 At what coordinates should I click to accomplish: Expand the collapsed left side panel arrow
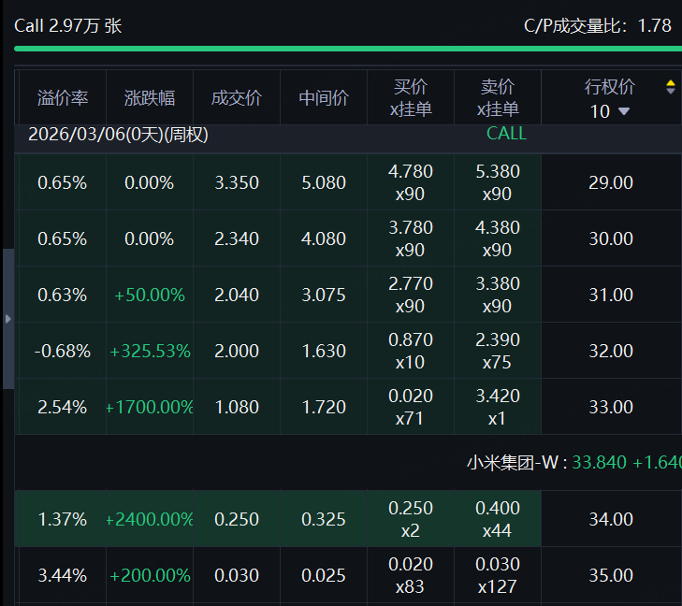pyautogui.click(x=8, y=319)
